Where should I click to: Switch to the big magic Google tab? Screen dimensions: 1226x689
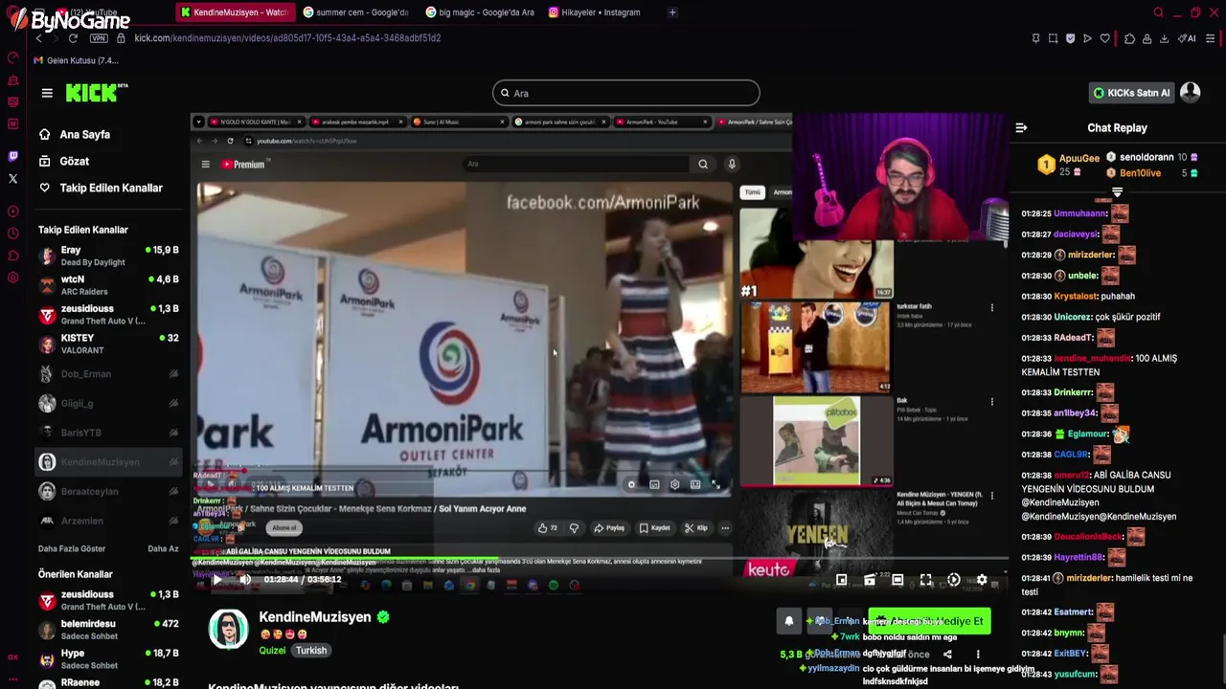[480, 12]
